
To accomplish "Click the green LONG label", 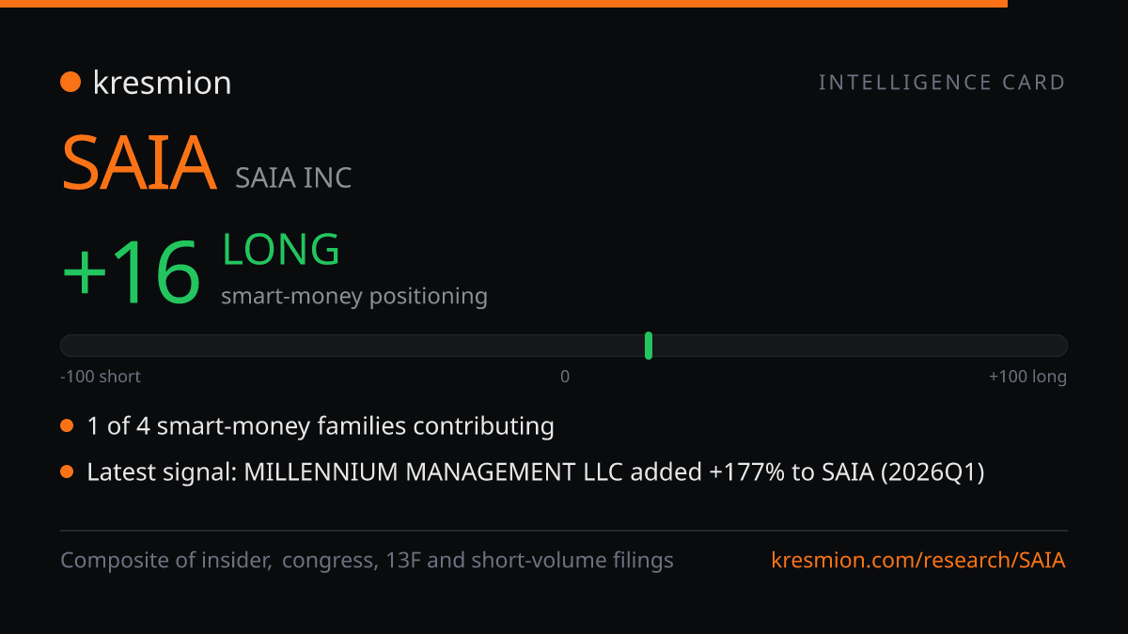I will [x=281, y=250].
